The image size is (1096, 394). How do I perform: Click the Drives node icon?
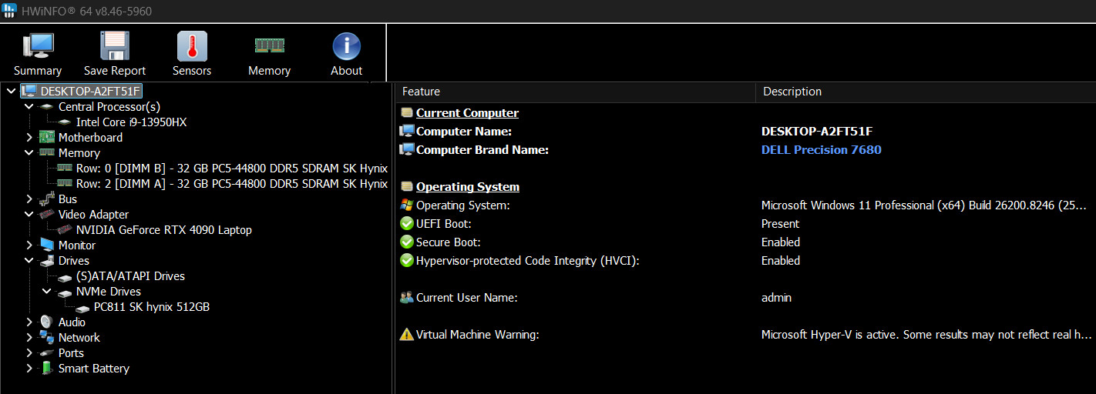tap(47, 261)
